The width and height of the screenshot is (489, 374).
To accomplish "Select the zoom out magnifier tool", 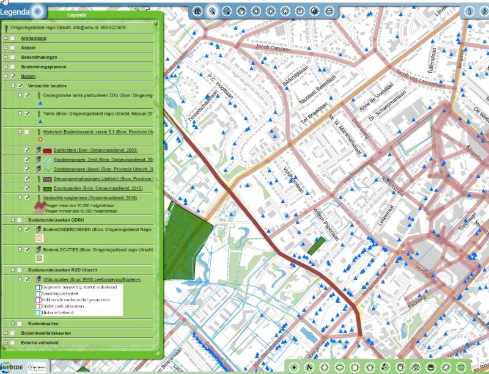I will pyautogui.click(x=227, y=12).
